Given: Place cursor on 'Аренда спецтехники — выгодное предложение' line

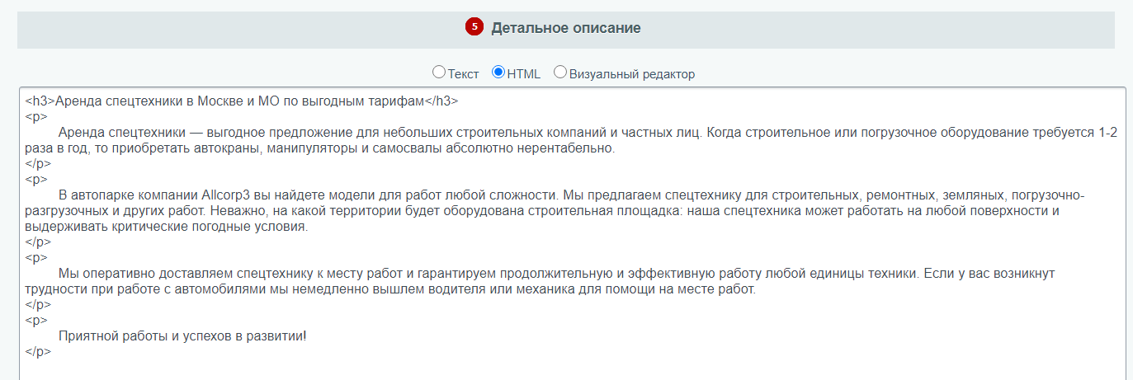Looking at the screenshot, I should (588, 133).
